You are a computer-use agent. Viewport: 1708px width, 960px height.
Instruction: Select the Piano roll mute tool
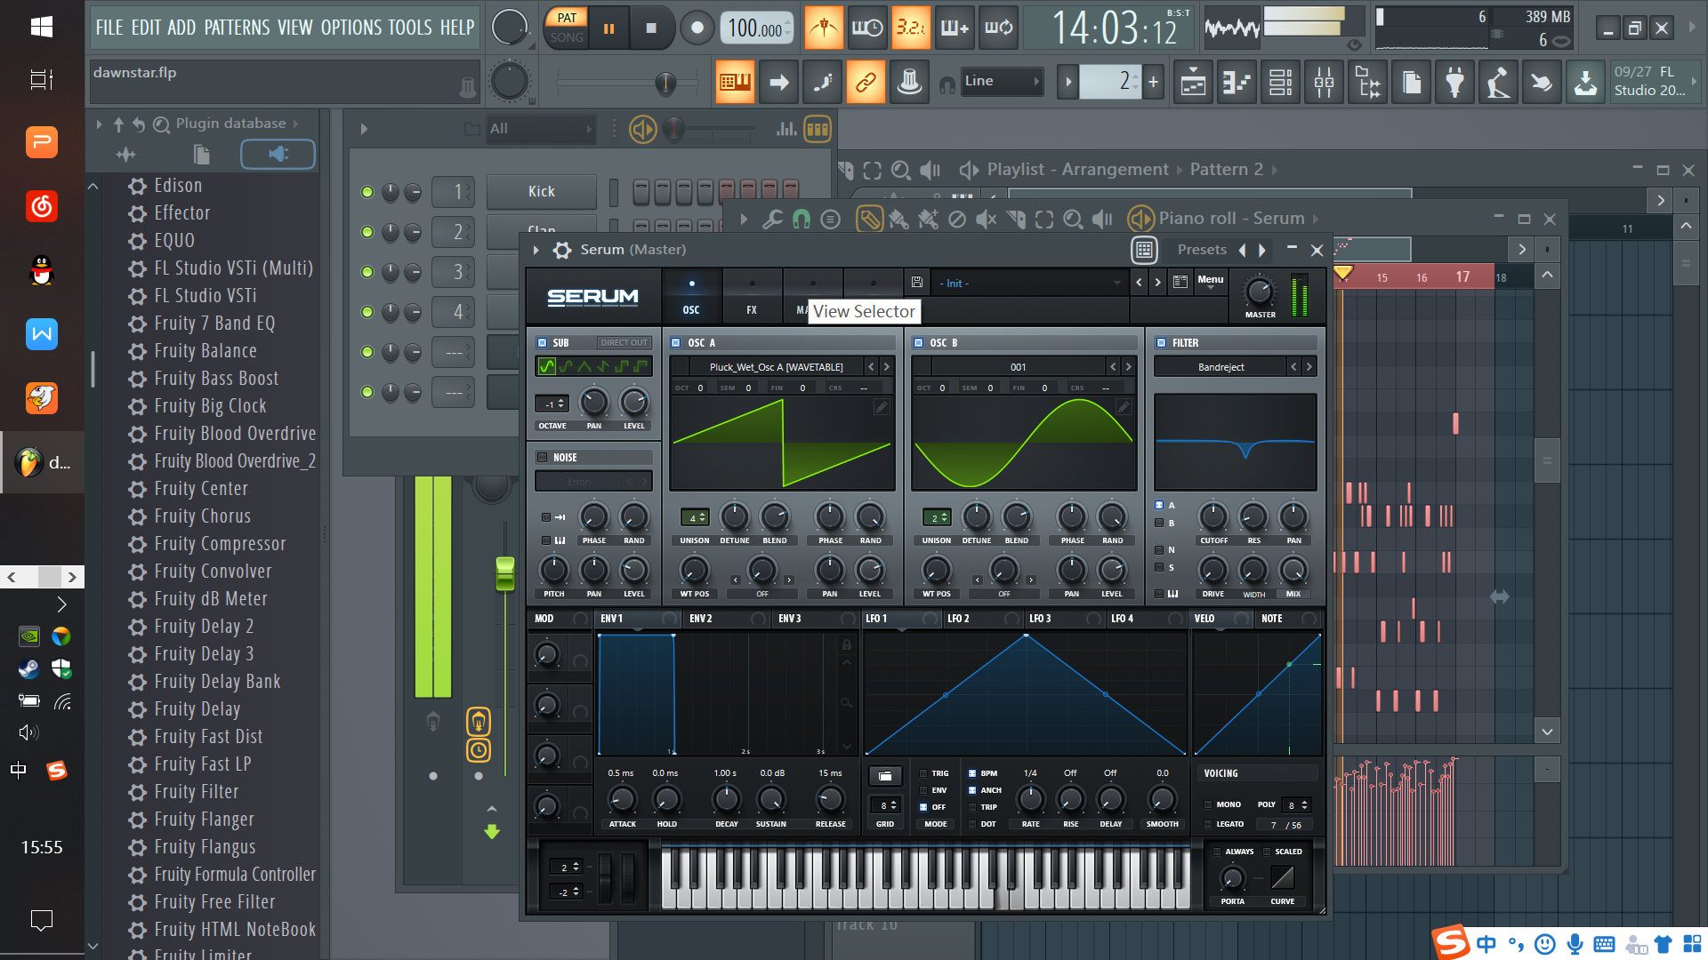[987, 219]
